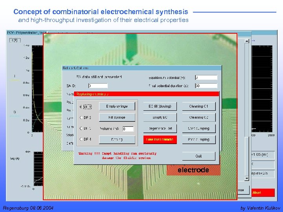Click the 'EA data still not presented' text
Viewport: 283px width, 212px height.
click(99, 77)
